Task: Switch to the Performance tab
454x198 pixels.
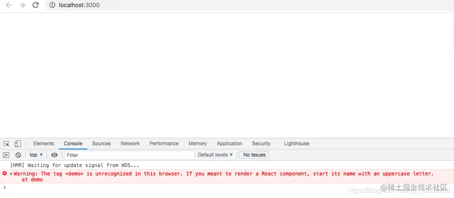Action: click(164, 144)
